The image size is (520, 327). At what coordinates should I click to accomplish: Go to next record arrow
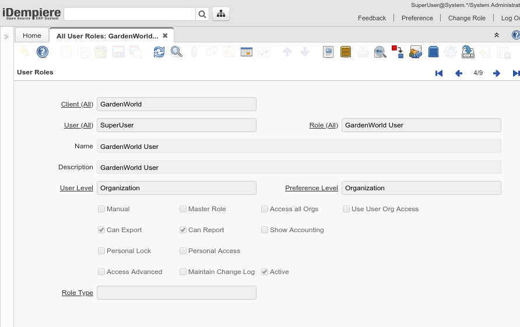pos(497,73)
